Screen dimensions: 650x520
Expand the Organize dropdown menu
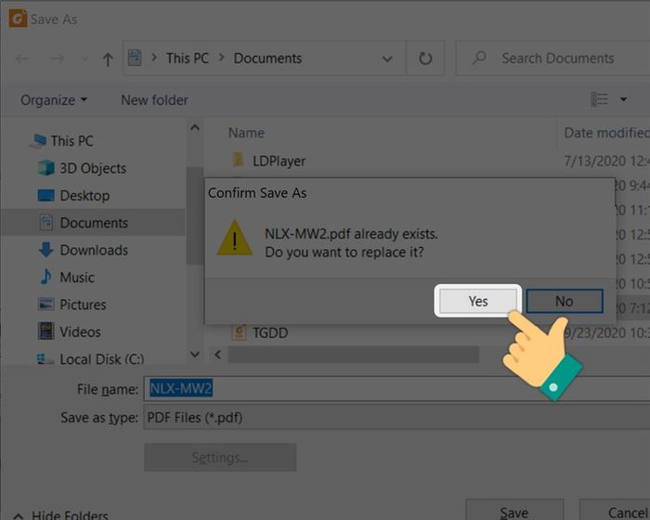tap(54, 100)
